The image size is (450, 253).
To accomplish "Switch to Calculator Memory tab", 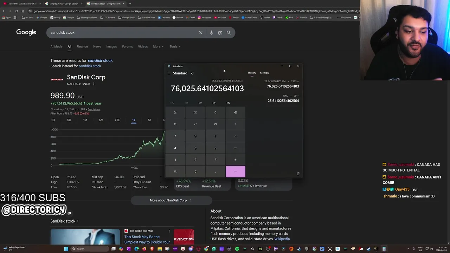I will coord(265,73).
